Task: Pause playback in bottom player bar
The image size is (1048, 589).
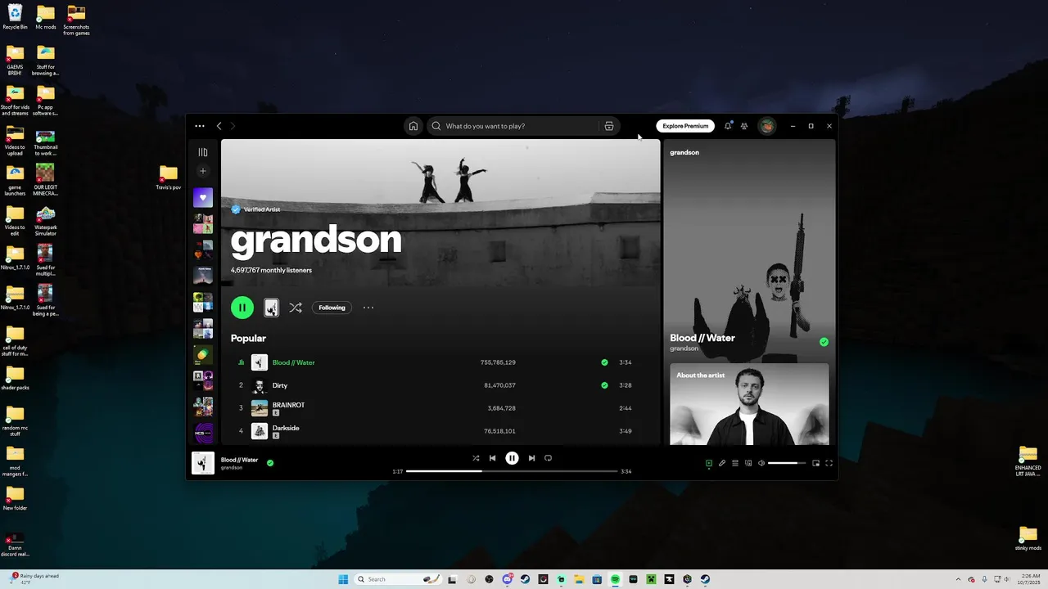Action: (x=512, y=458)
